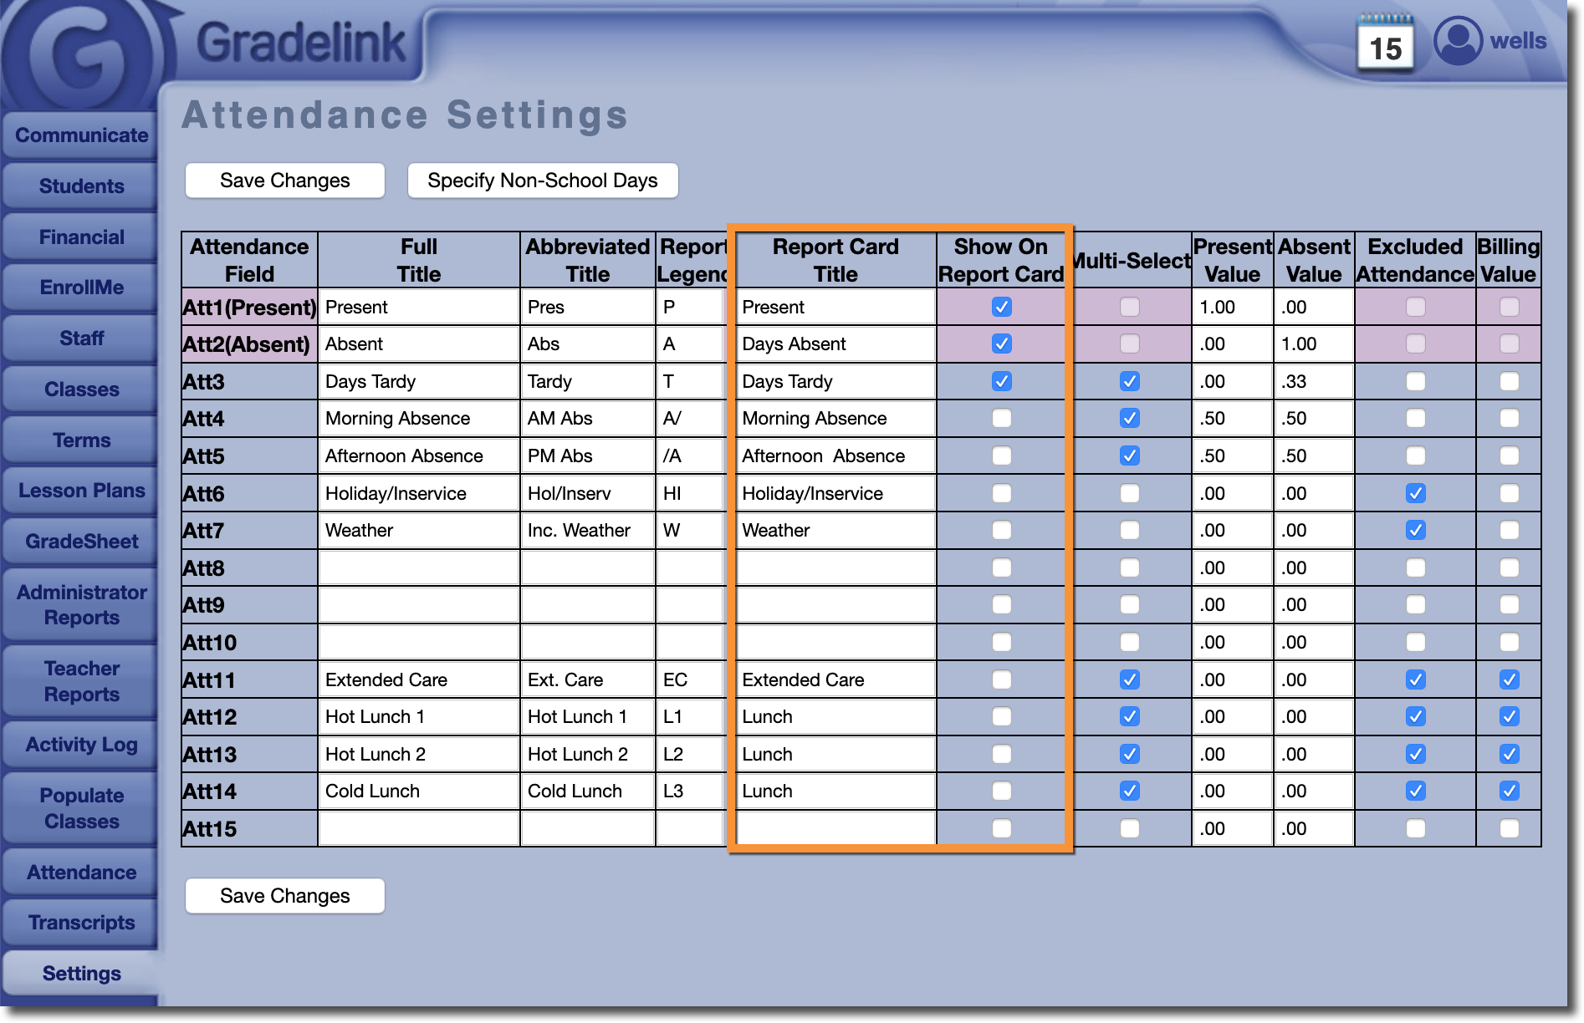Open the Transcripts sidebar tab
The image size is (1584, 1023).
pos(81,923)
